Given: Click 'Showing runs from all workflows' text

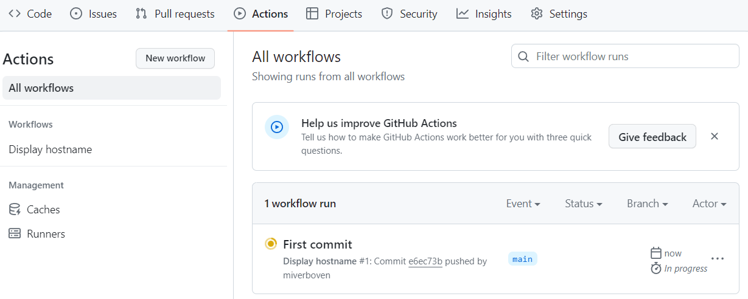Looking at the screenshot, I should click(329, 77).
